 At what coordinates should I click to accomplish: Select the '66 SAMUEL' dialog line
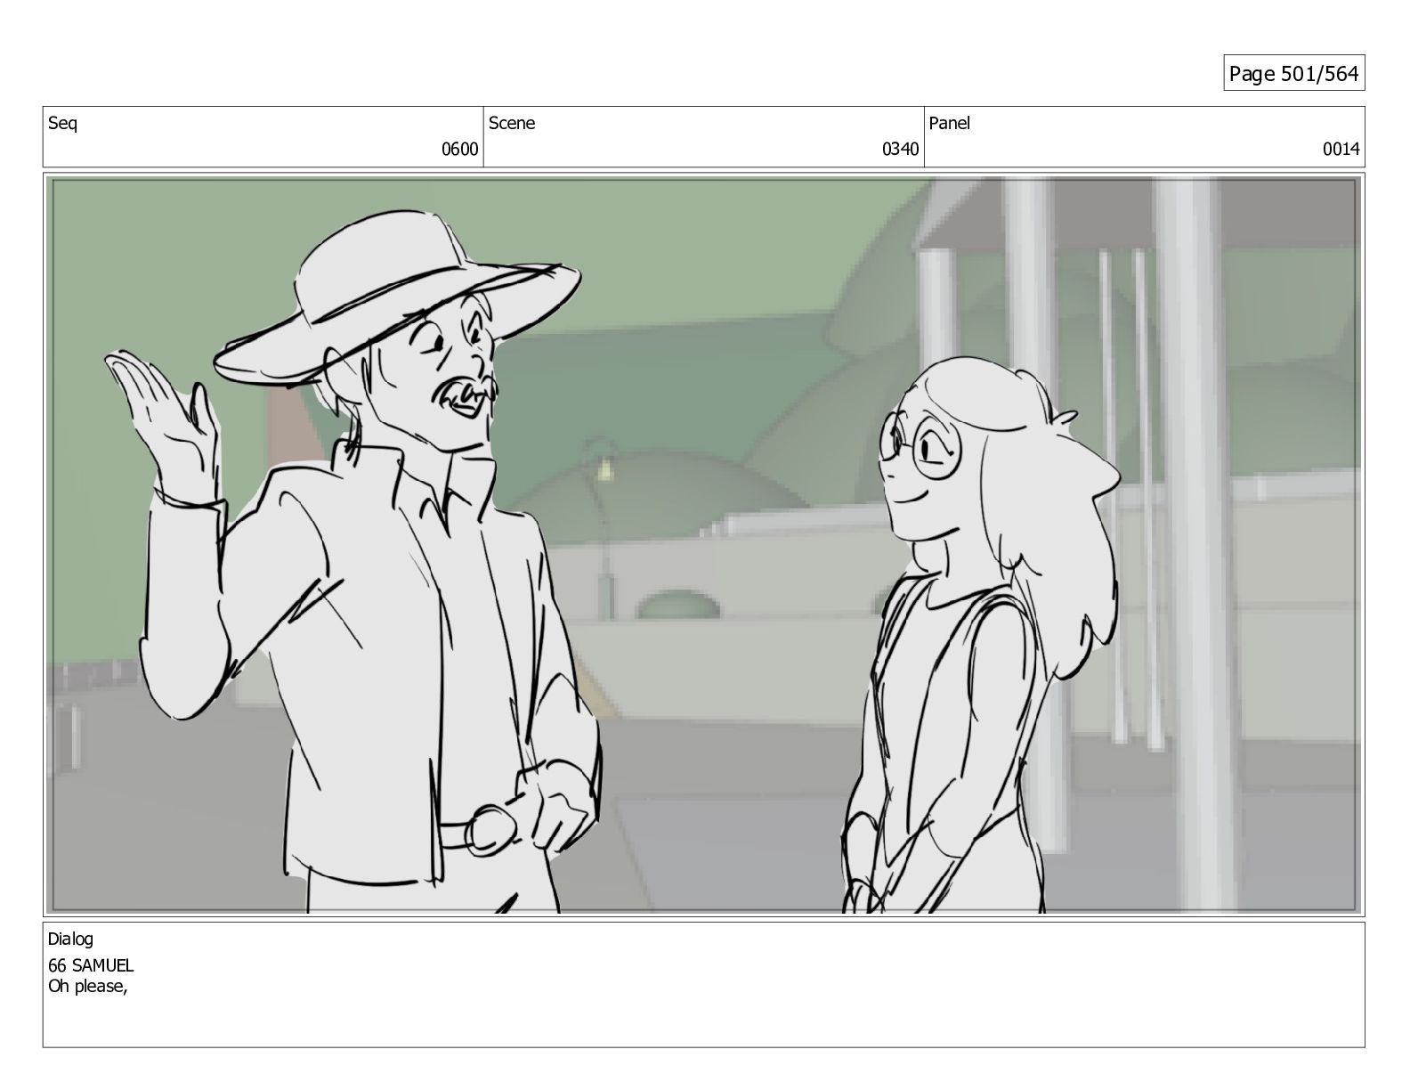click(x=91, y=965)
